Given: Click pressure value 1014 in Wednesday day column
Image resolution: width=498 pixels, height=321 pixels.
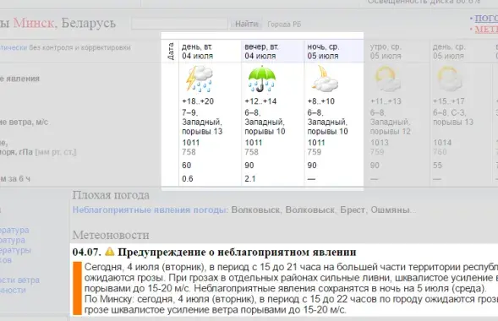Looking at the screenshot, I should (x=442, y=143).
